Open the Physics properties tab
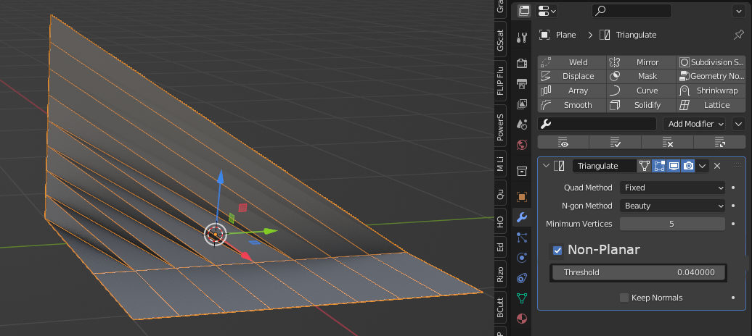 click(x=522, y=258)
